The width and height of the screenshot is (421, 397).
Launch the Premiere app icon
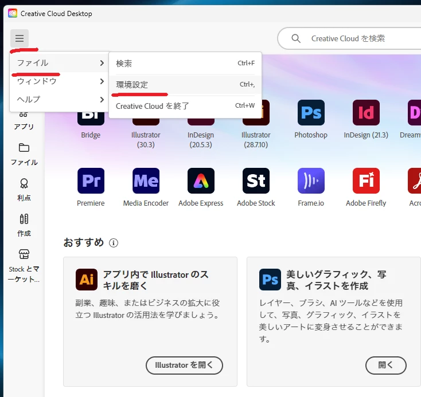tap(91, 181)
